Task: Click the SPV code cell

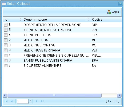Action: point(95,61)
